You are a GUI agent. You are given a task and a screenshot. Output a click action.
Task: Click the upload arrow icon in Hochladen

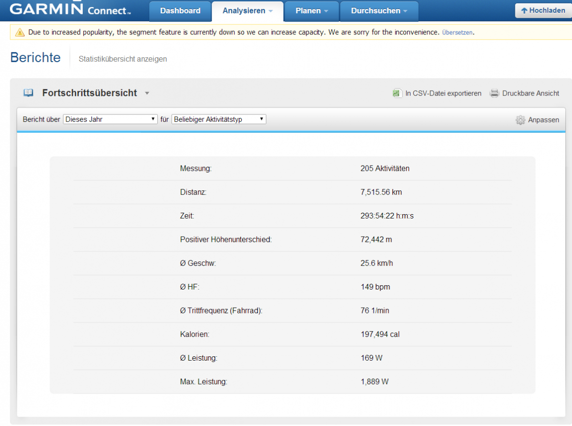pyautogui.click(x=524, y=10)
